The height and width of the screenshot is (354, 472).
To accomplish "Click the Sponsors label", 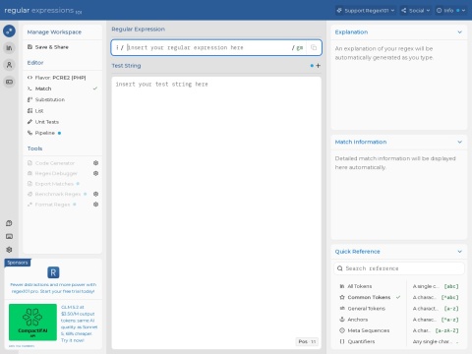I will 18,263.
